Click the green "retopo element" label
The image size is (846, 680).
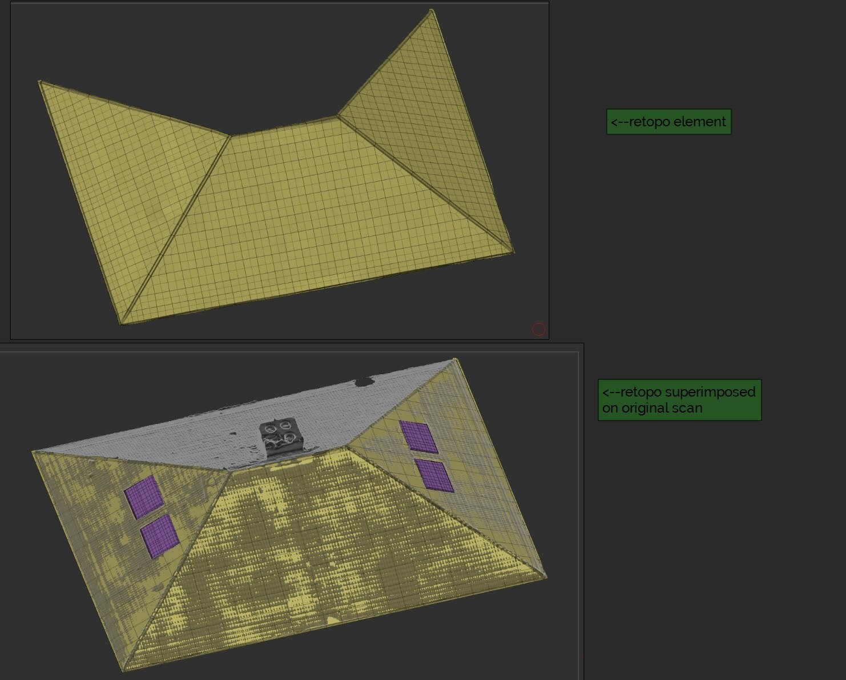(x=668, y=122)
